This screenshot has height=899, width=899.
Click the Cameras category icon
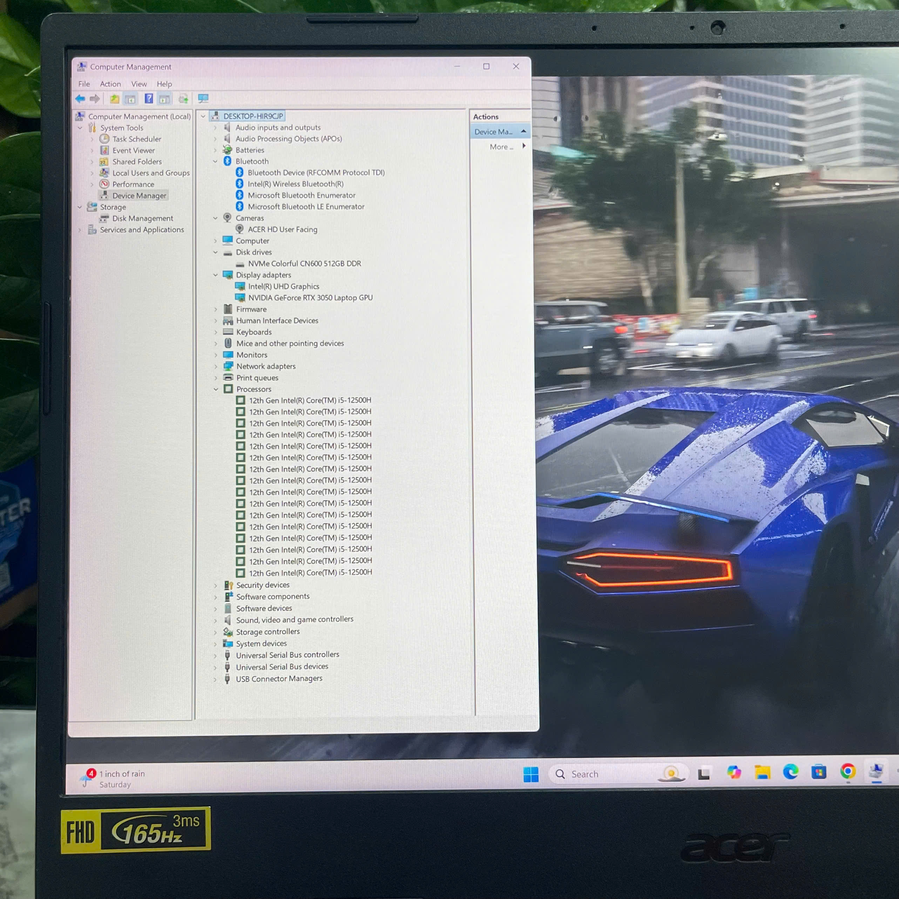click(228, 218)
